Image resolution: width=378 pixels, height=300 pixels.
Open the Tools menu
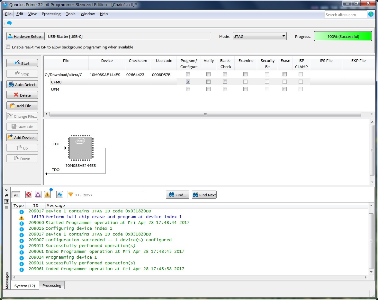point(71,14)
